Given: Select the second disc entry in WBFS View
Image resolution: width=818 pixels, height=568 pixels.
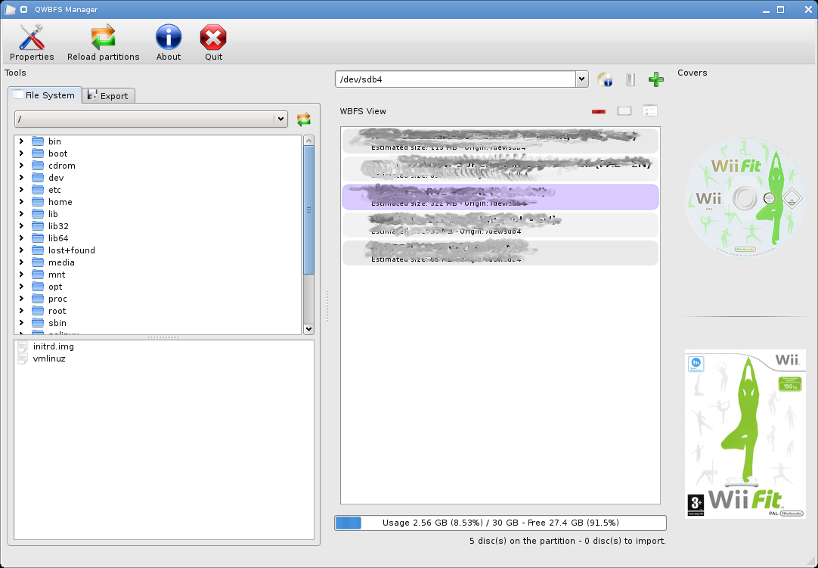Looking at the screenshot, I should 500,169.
